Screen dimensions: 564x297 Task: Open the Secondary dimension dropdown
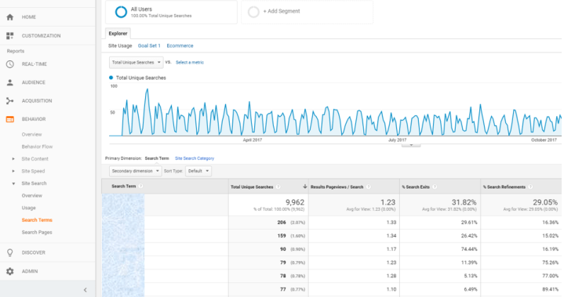coord(135,171)
